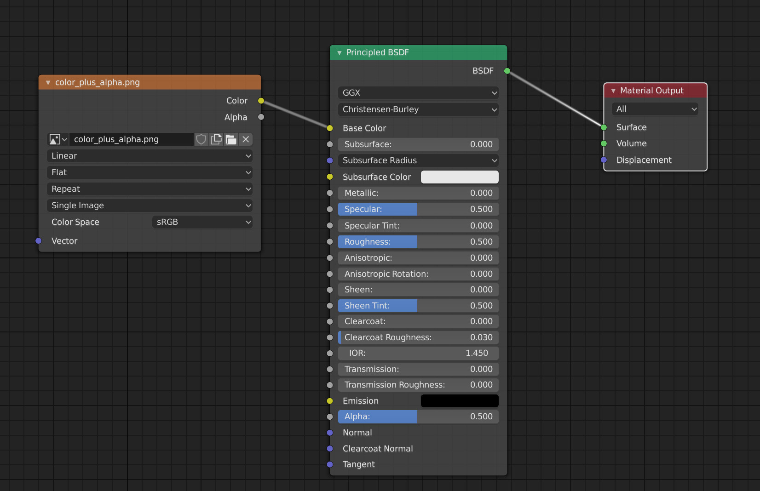
Task: Open the GGX distribution dropdown
Action: 418,93
